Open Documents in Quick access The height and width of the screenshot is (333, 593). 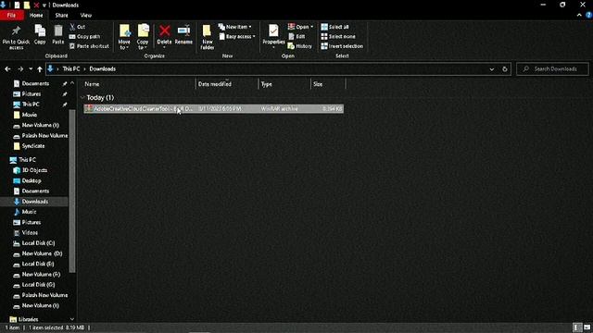(x=35, y=83)
